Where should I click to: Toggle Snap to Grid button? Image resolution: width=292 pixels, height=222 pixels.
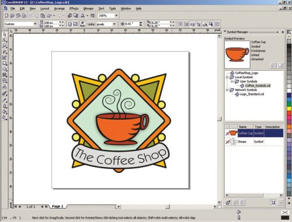click(180, 24)
